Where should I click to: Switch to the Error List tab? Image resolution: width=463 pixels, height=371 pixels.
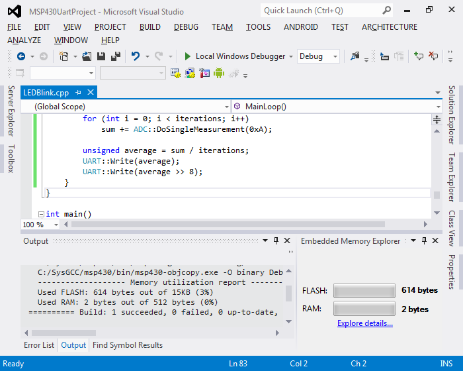(x=39, y=345)
